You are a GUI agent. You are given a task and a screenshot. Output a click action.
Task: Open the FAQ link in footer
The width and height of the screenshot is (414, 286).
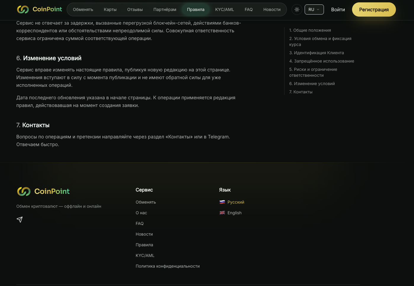click(x=140, y=223)
